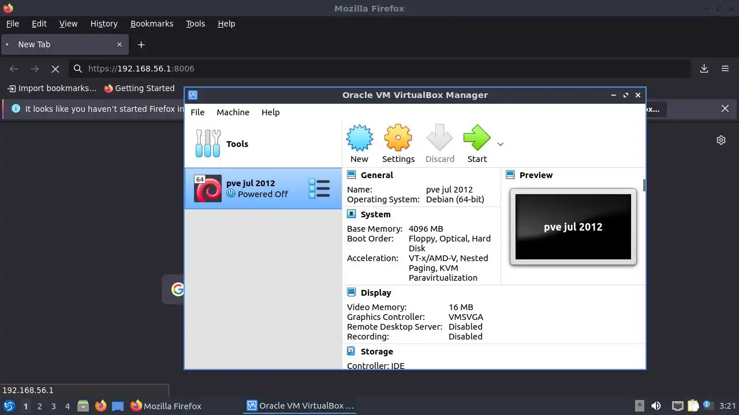The height and width of the screenshot is (415, 739).
Task: Open a new Firefox tab with plus
Action: point(141,44)
